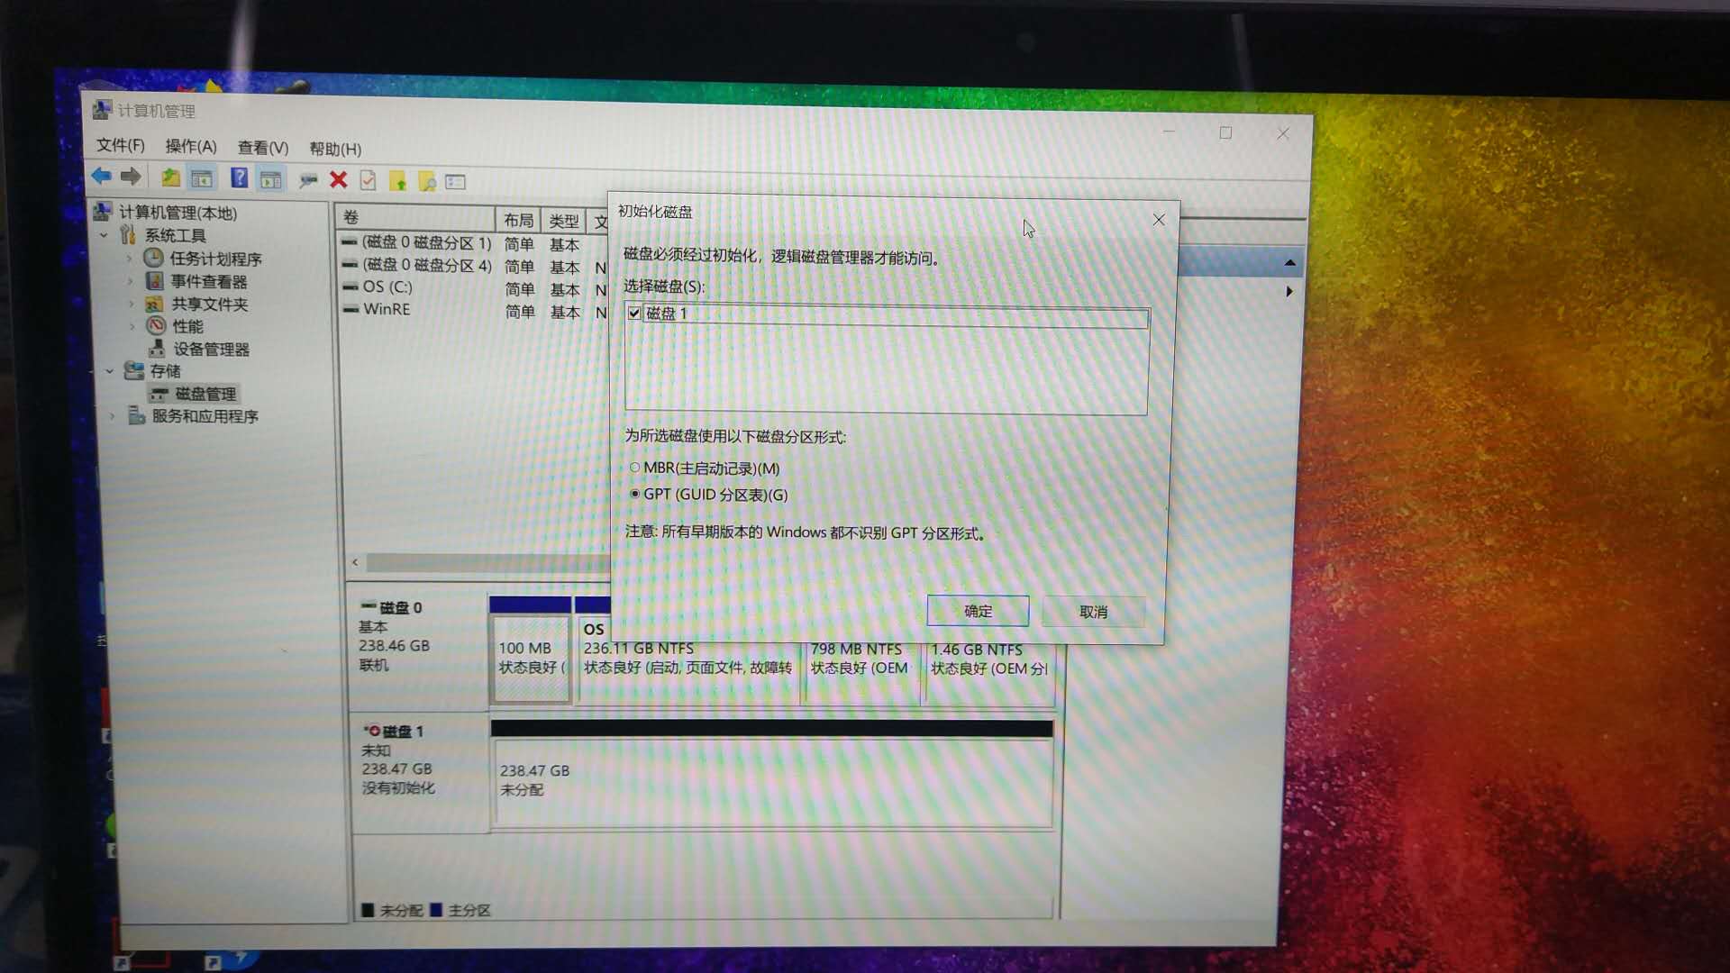
Task: Click the Properties checkmark page icon
Action: click(368, 181)
